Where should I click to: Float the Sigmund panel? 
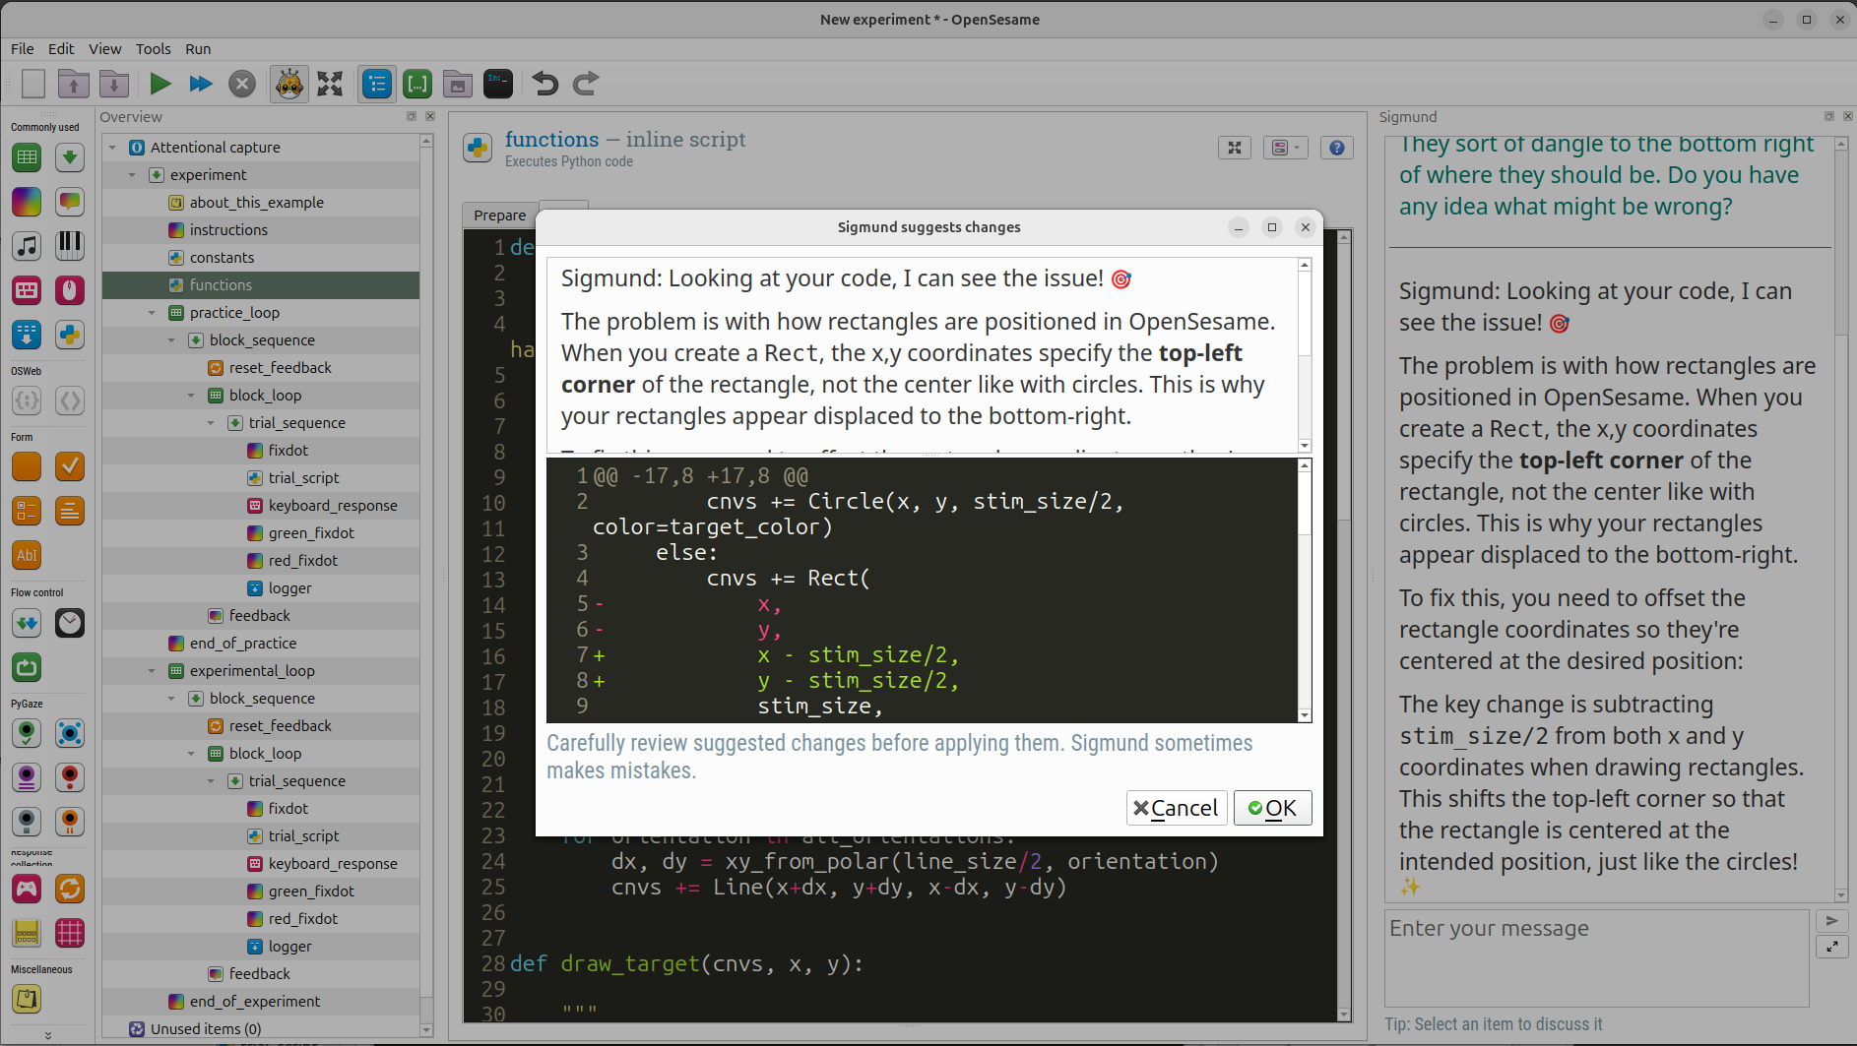pos(1829,116)
